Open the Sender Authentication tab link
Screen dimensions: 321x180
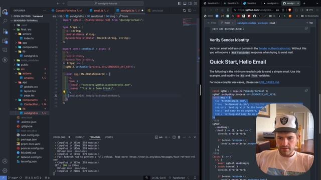[274, 48]
